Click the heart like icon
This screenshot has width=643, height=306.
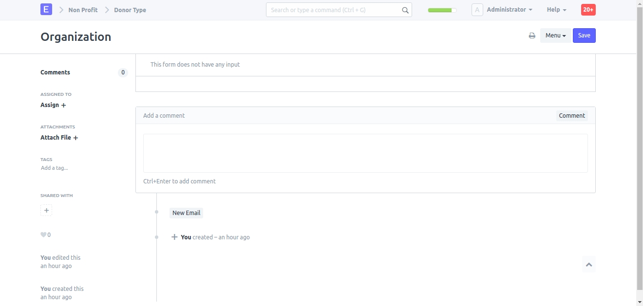click(x=43, y=235)
